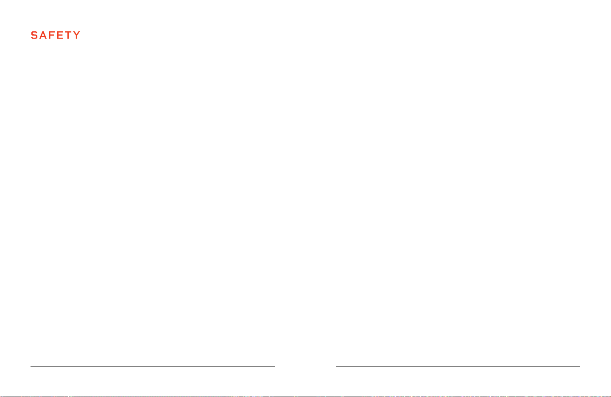
Task: Click the left page footer rule
Action: click(x=153, y=366)
